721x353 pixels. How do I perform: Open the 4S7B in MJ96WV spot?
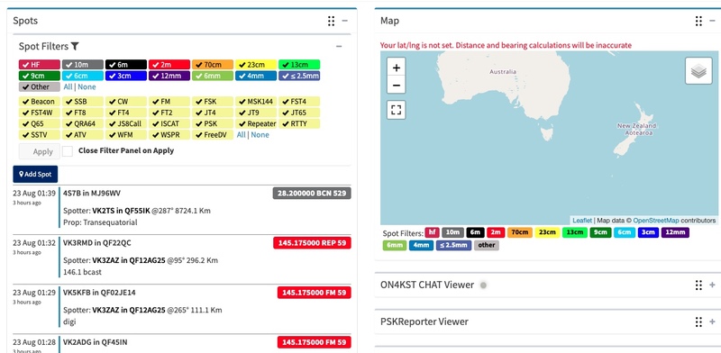[92, 193]
